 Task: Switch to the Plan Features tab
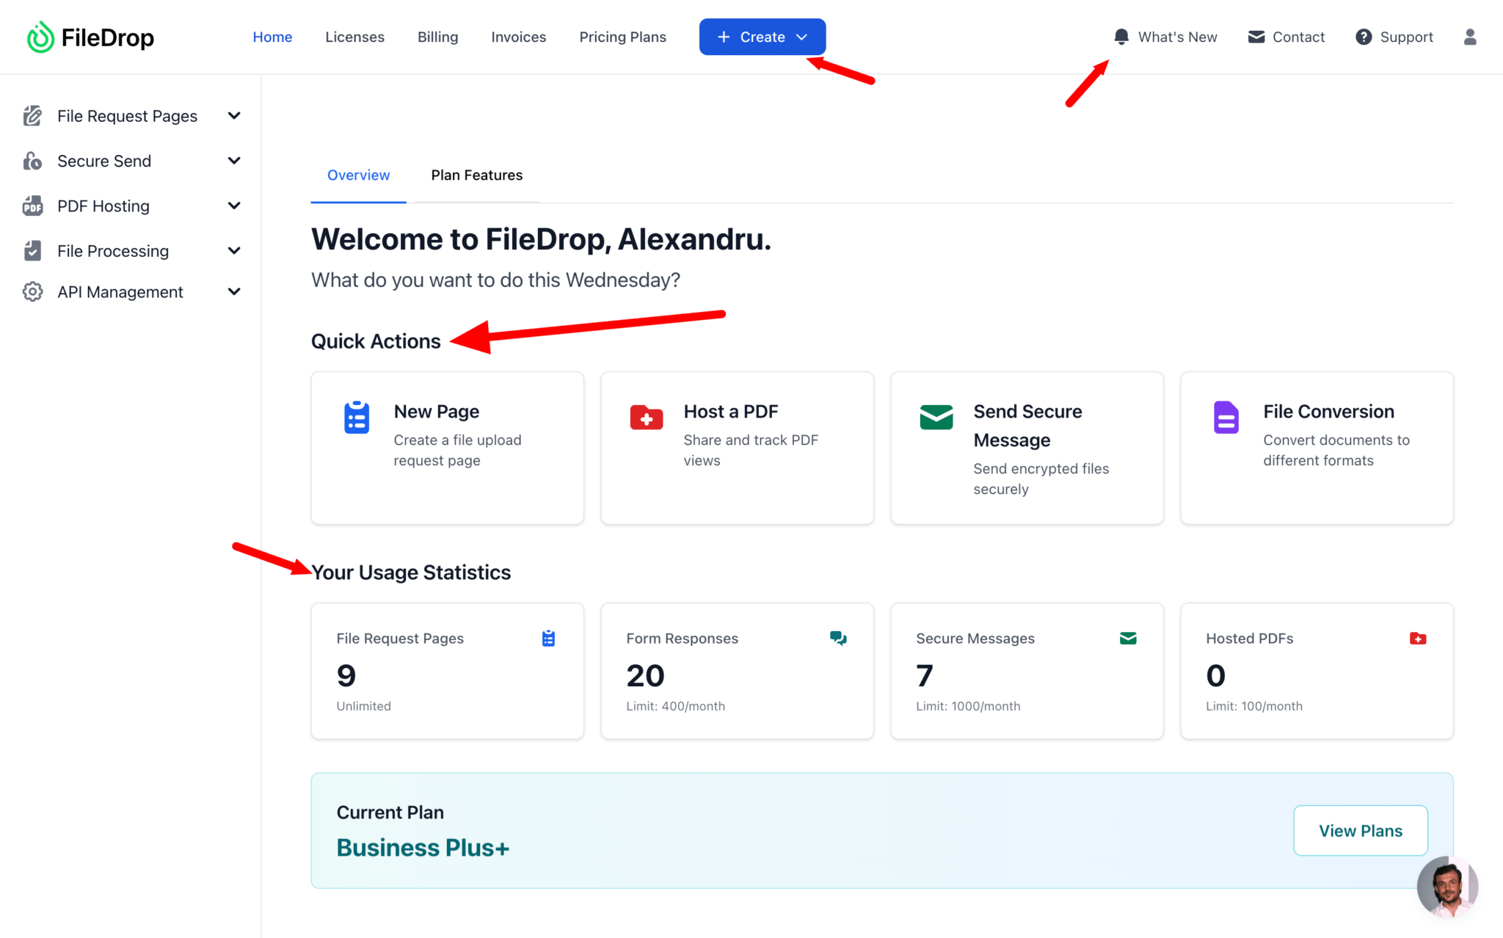476,175
